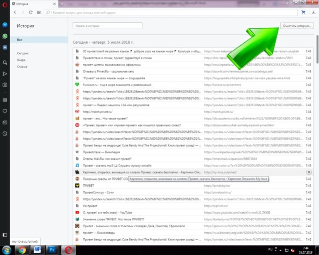Click the Speed Dial grid icon in toolbar
Screen dimensions: 319x255
pos(39,12)
